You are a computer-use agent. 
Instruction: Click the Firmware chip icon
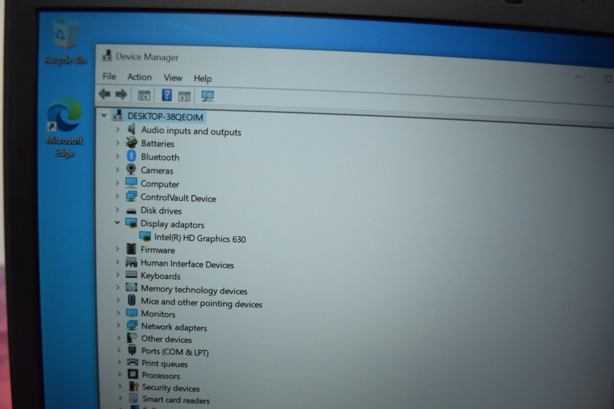pos(131,249)
